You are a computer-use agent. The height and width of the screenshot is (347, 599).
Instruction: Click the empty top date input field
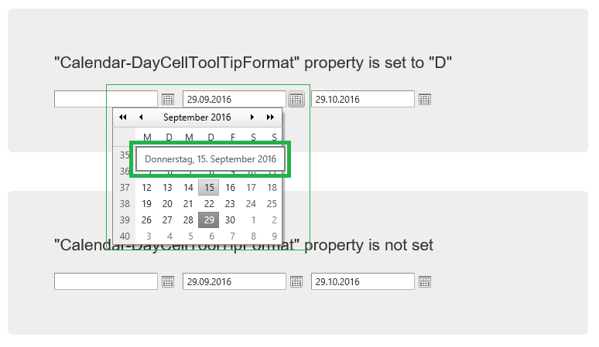106,99
